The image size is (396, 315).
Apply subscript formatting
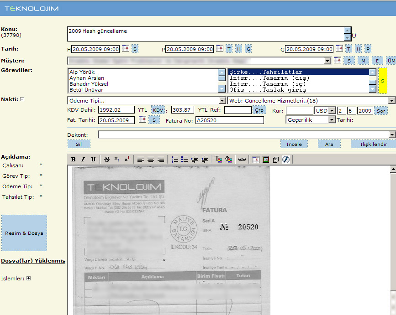click(116, 160)
